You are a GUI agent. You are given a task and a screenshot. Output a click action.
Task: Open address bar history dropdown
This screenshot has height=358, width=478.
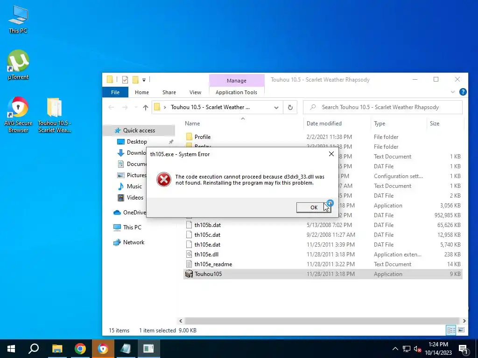(x=276, y=108)
